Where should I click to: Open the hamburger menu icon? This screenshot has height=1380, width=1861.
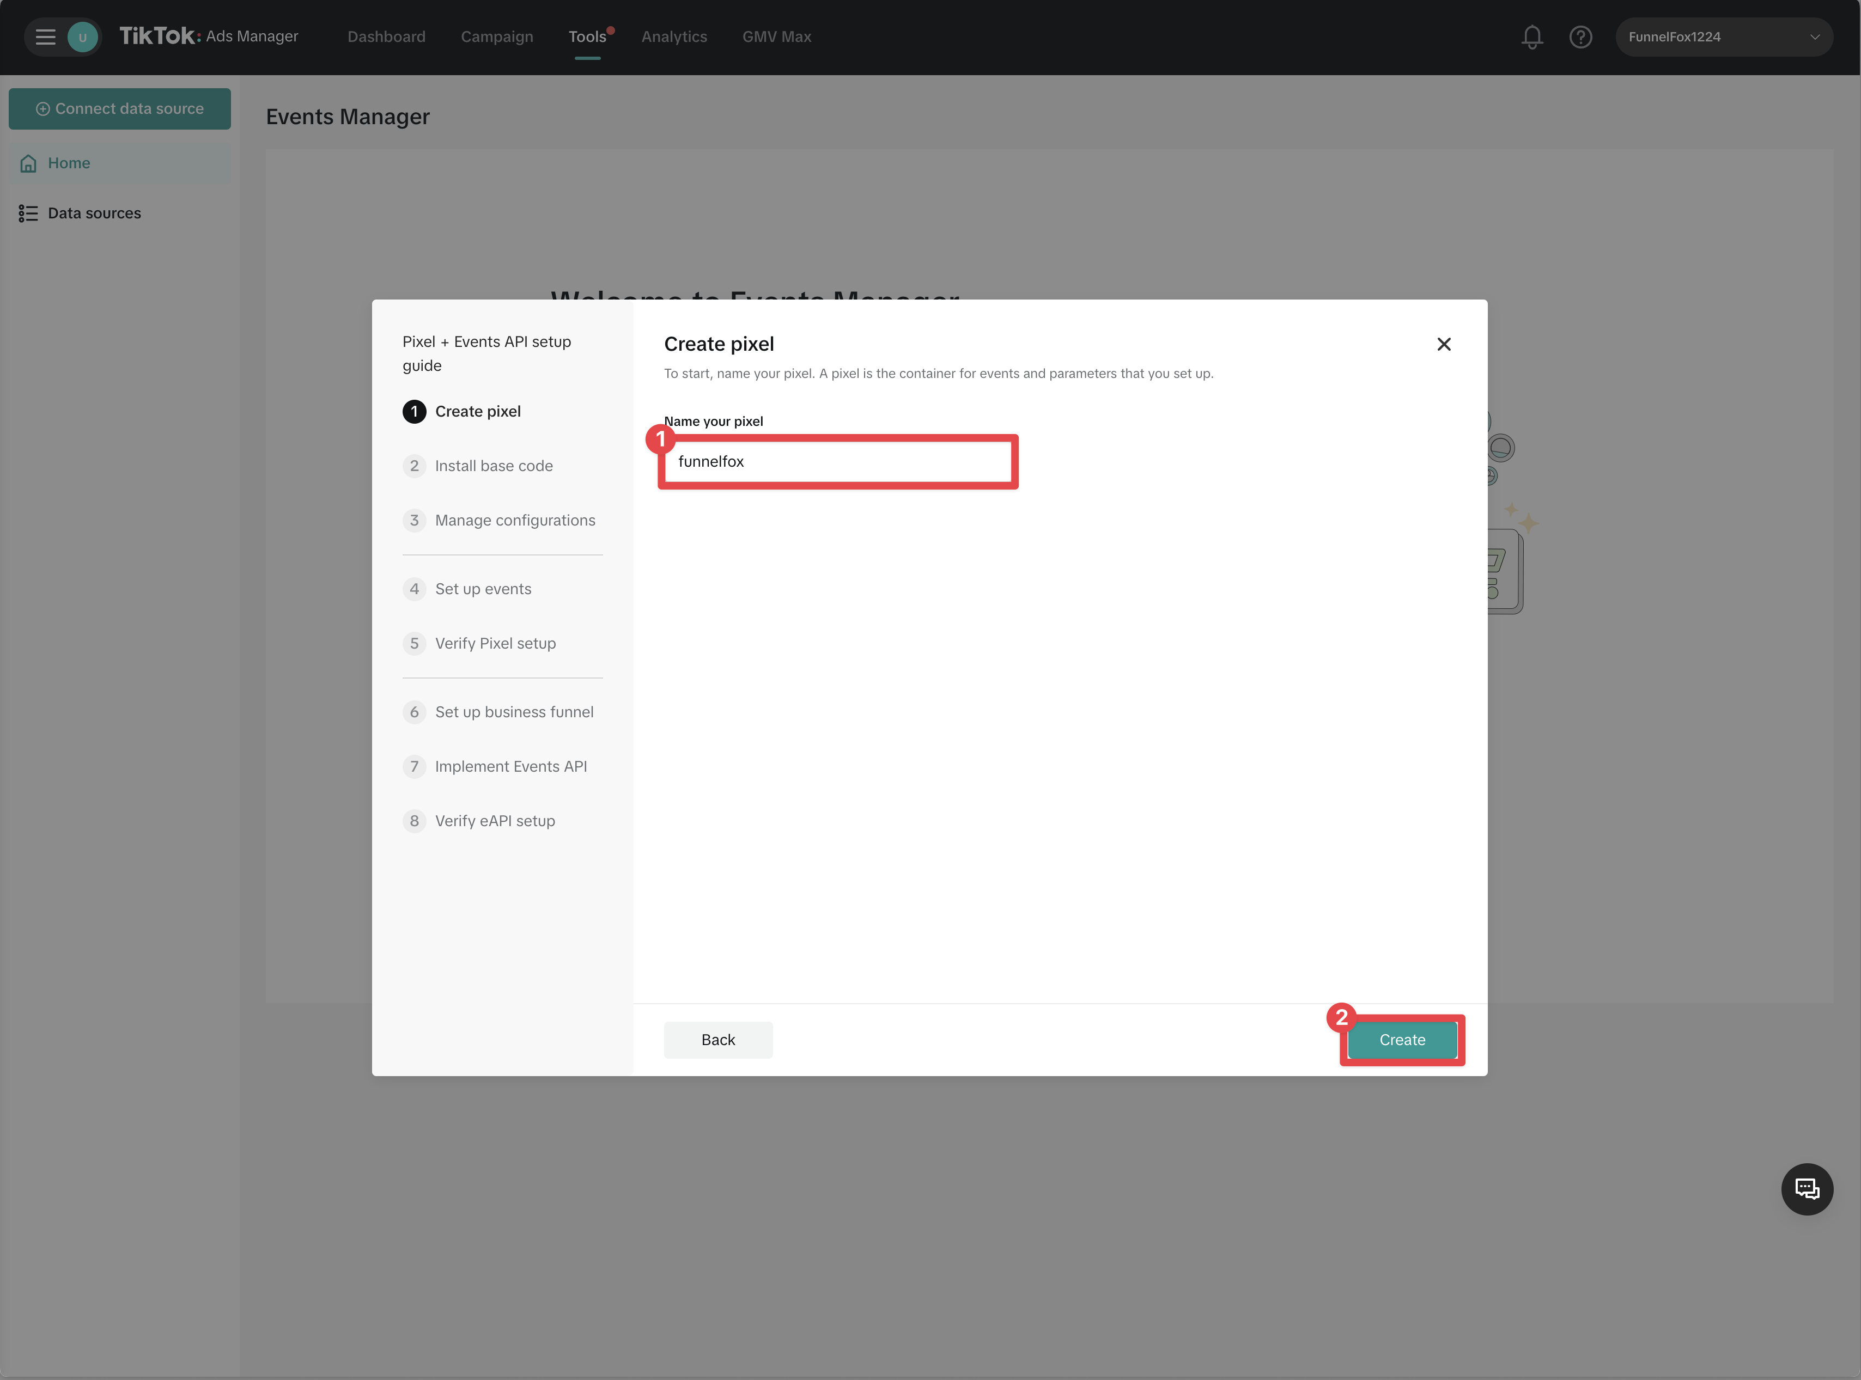click(x=45, y=36)
